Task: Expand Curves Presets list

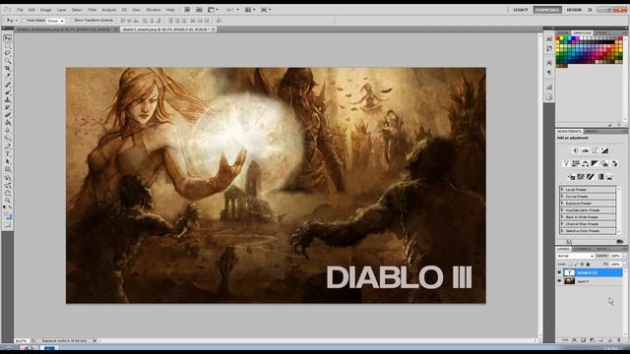Action: pos(562,197)
